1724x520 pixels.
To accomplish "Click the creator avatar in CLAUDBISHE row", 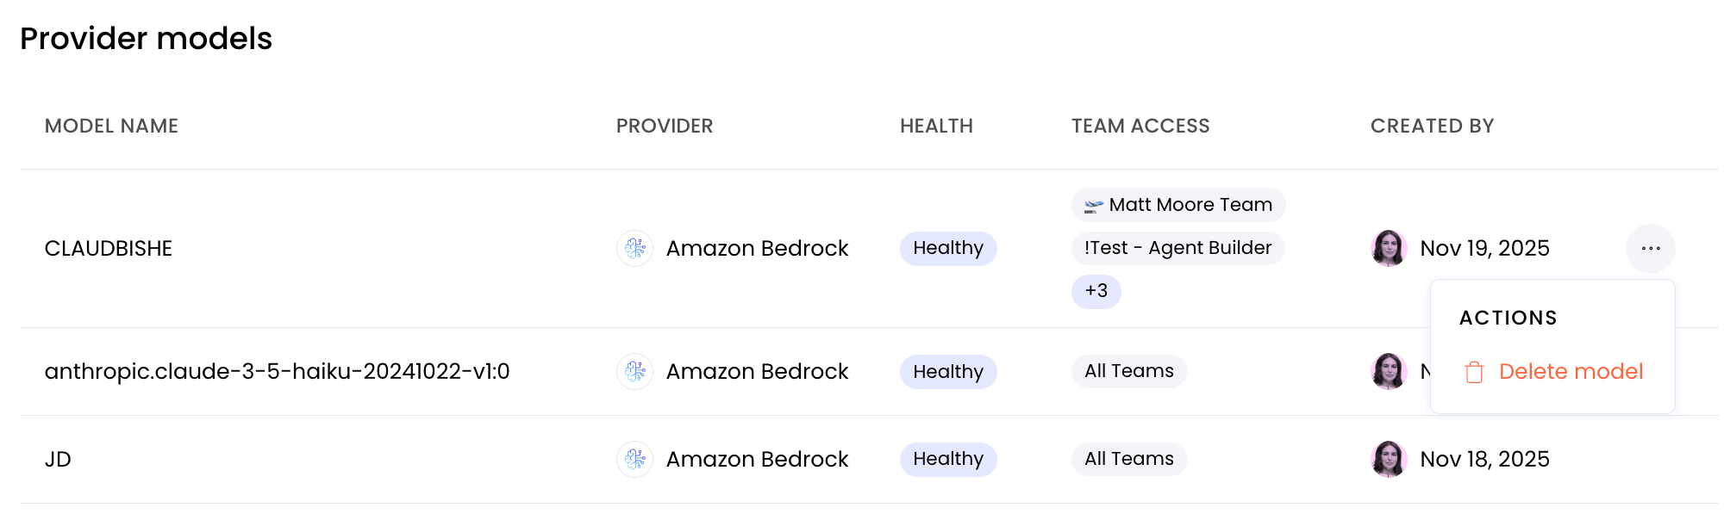I will tap(1389, 249).
